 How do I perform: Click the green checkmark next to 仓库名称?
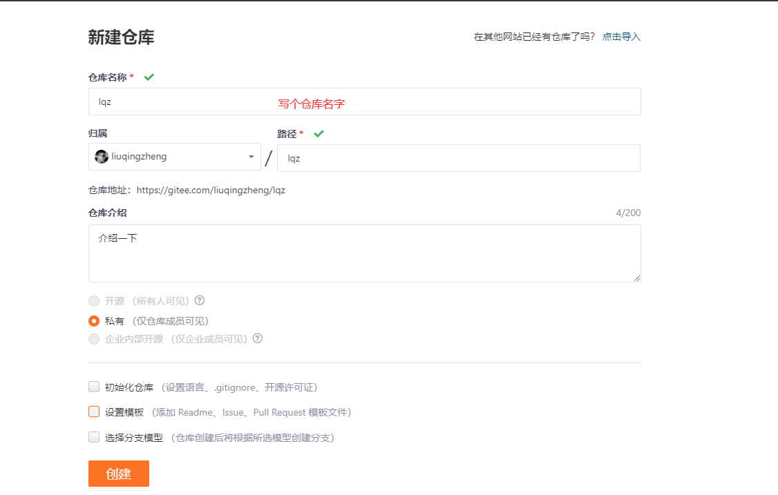(149, 77)
